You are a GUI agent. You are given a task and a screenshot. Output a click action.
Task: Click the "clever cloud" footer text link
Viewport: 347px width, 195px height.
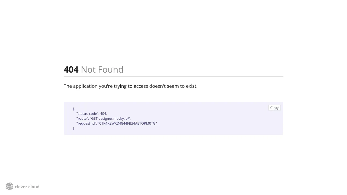coord(27,187)
